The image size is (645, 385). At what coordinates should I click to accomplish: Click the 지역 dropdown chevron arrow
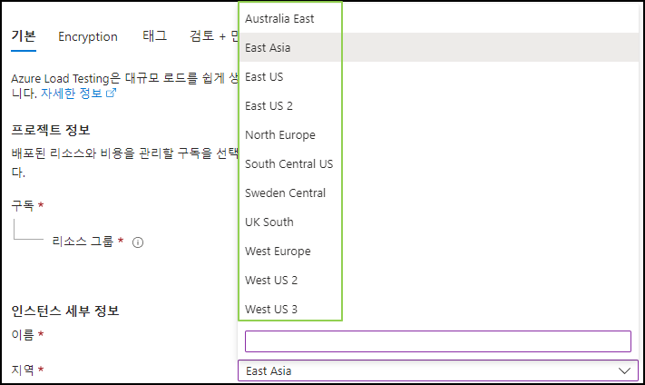click(624, 371)
